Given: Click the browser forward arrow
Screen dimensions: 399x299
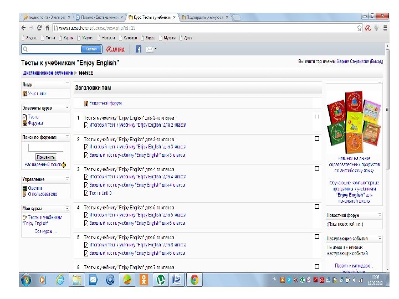Looking at the screenshot, I should click(31, 28).
